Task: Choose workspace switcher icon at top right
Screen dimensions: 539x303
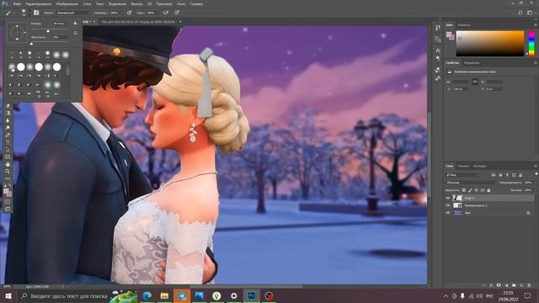Action: click(530, 13)
